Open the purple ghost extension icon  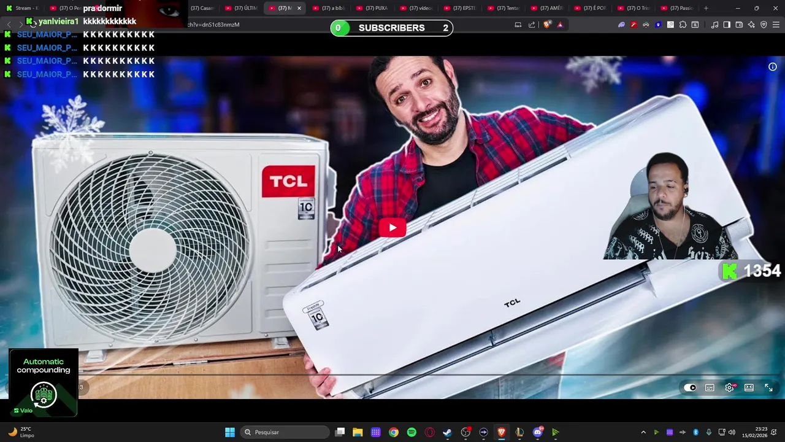coord(621,25)
